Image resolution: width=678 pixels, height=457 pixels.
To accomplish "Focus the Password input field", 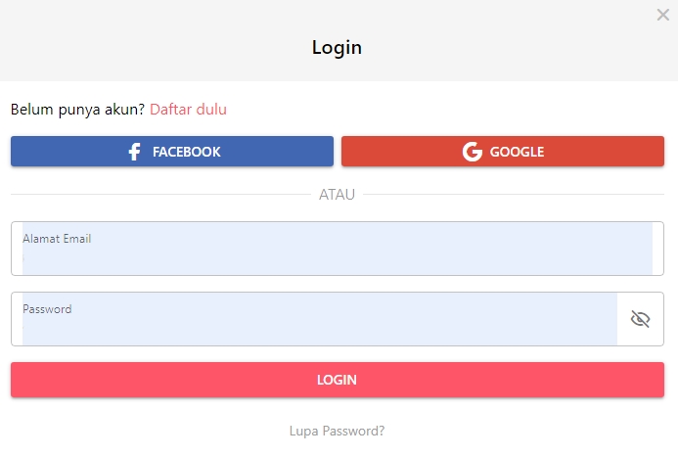I will click(319, 327).
